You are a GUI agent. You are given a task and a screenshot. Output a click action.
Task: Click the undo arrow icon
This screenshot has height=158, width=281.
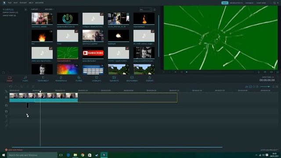tap(11, 86)
